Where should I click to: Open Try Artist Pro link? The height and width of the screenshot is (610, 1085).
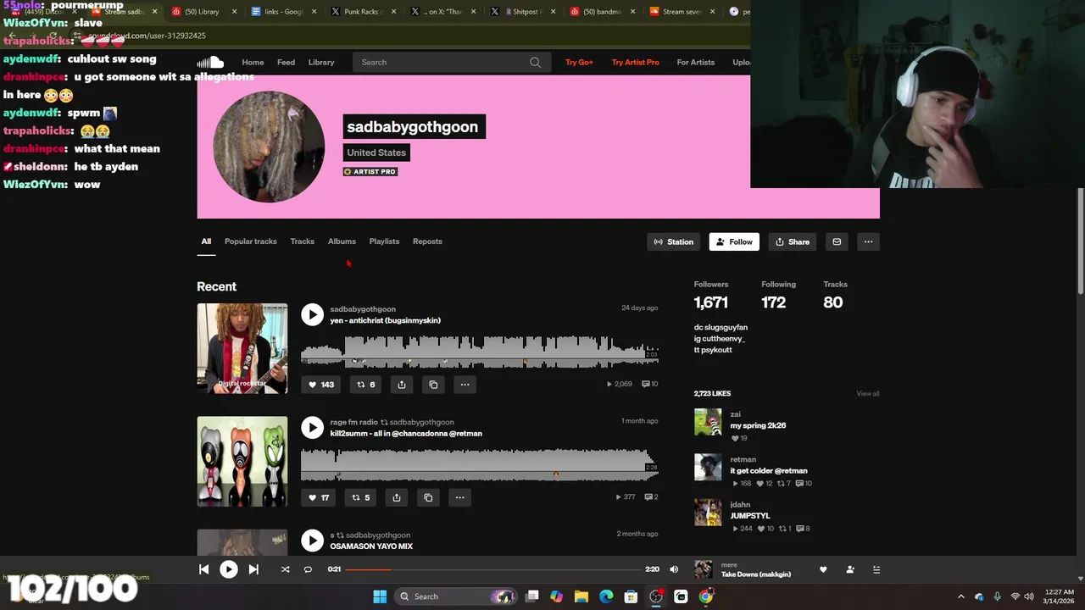pyautogui.click(x=635, y=62)
